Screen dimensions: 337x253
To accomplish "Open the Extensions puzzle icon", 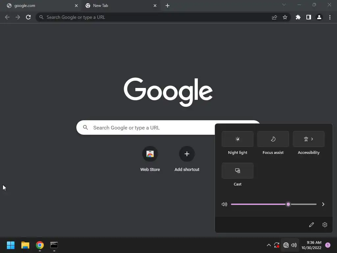I will [298, 17].
